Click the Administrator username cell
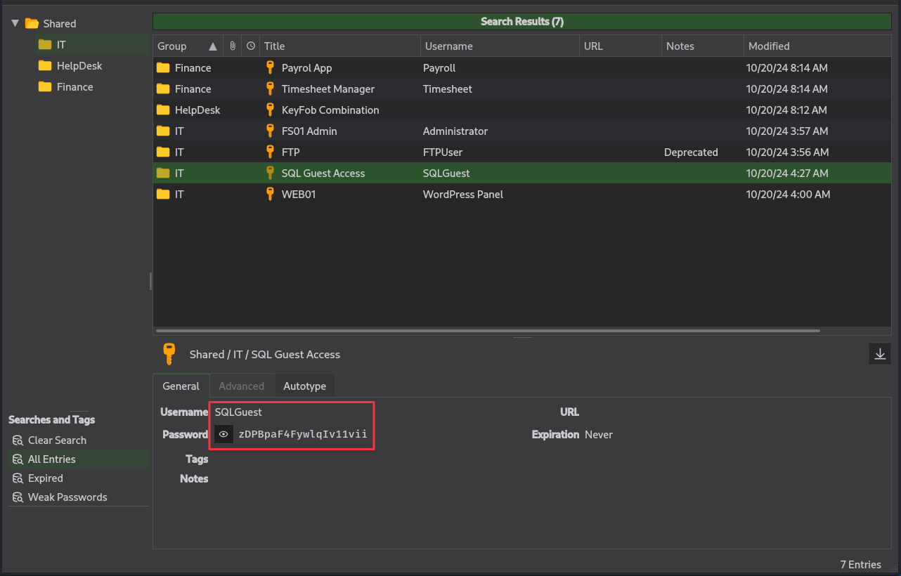901x576 pixels. pos(455,131)
